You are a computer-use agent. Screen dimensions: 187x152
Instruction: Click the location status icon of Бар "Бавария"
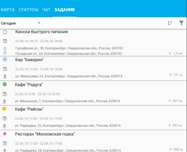[5, 59]
